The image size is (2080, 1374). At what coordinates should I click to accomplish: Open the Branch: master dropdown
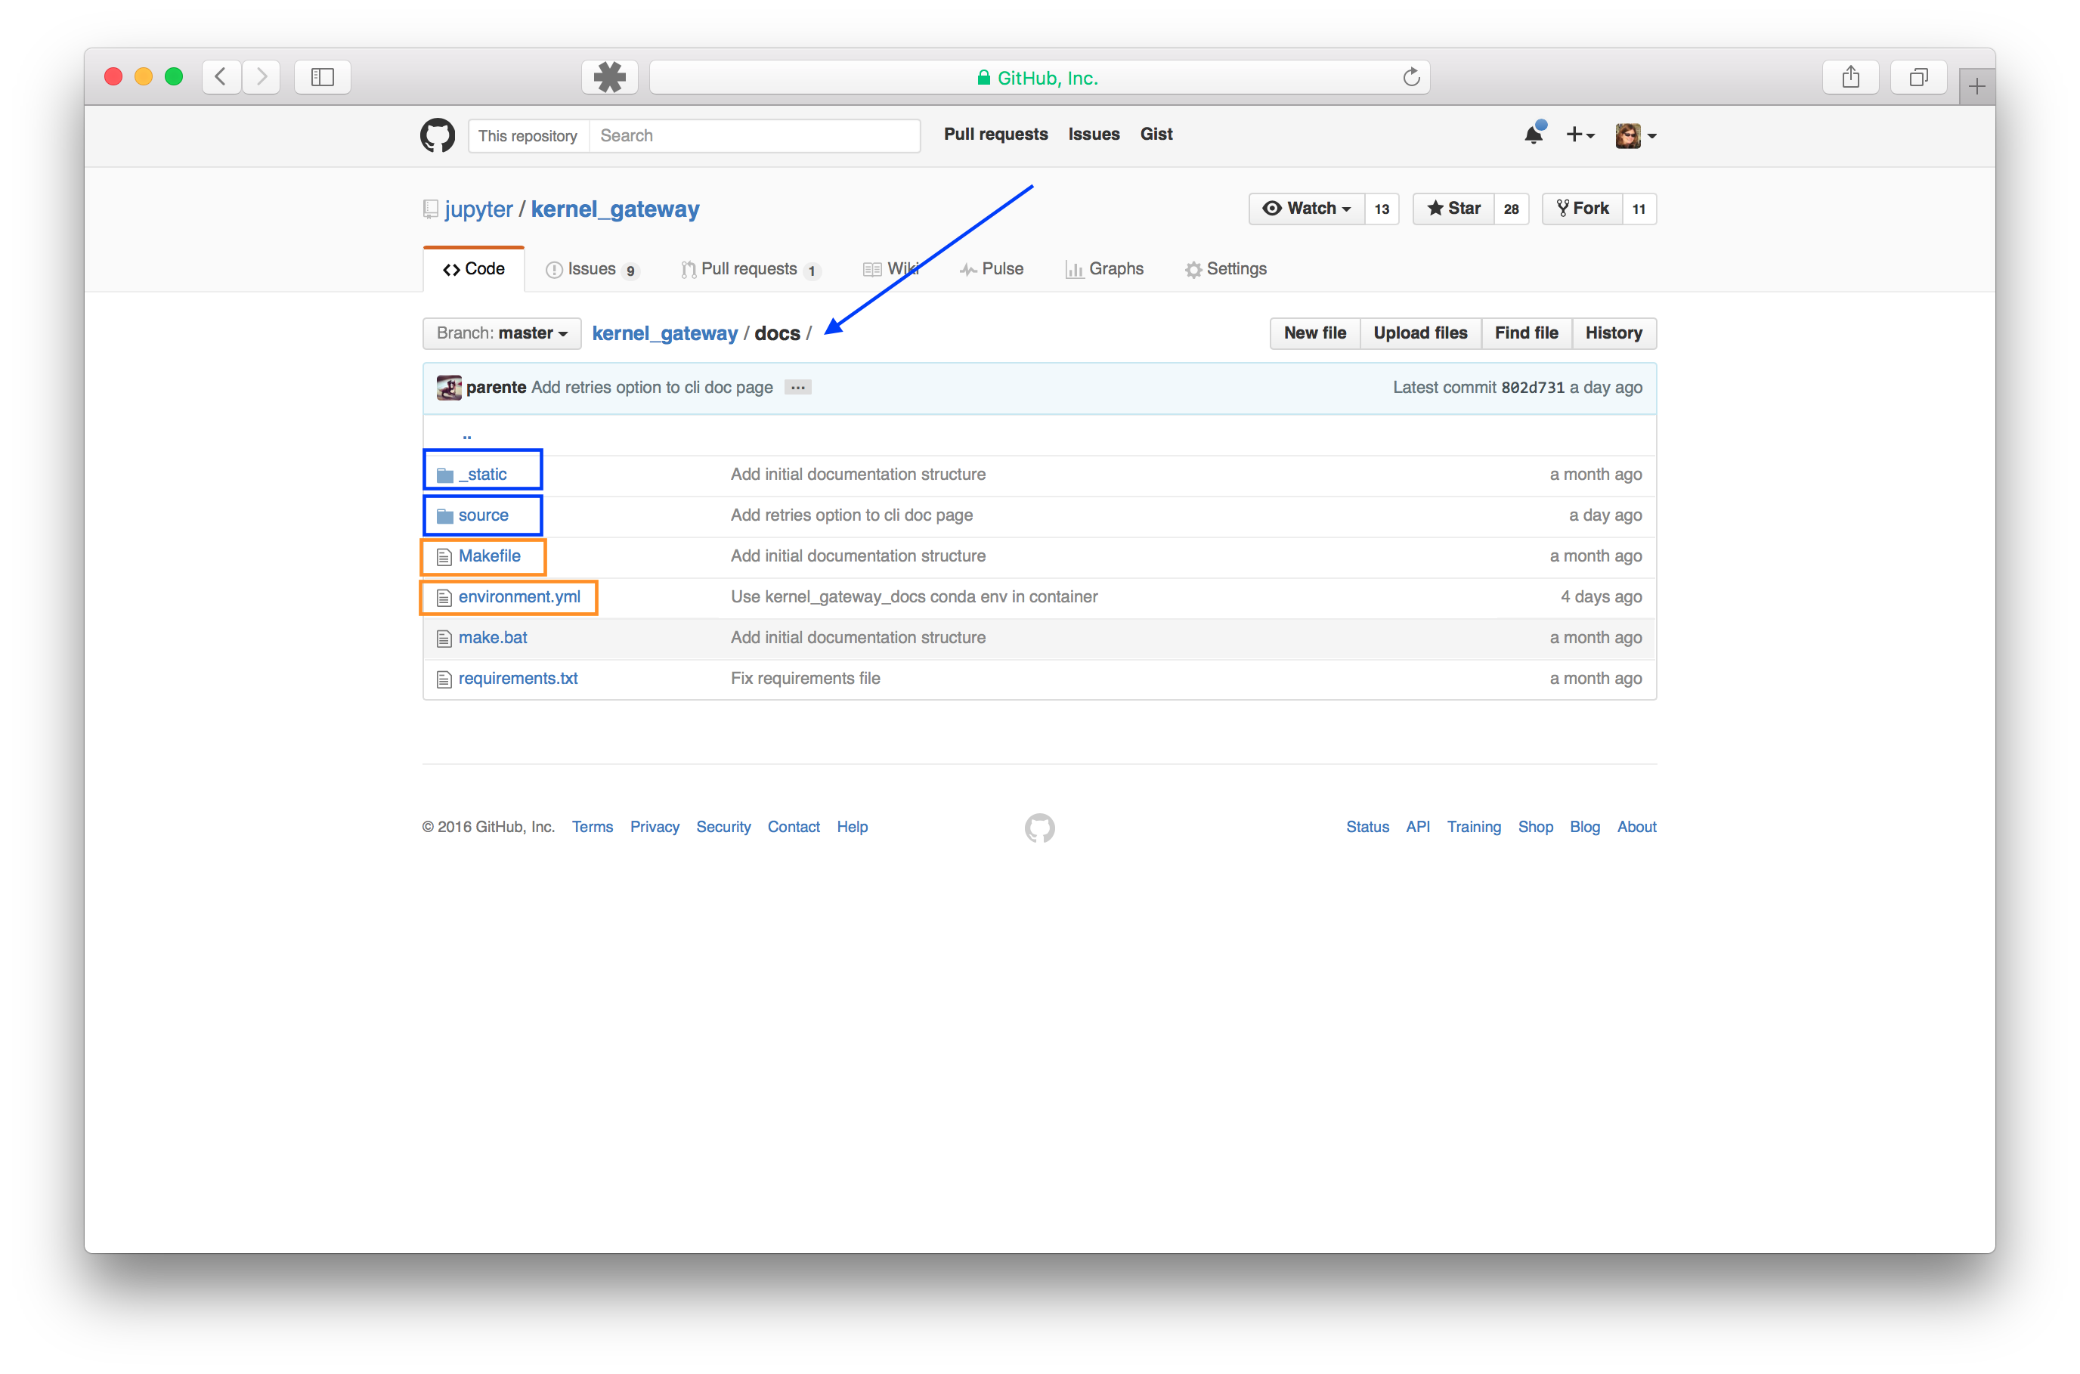502,333
